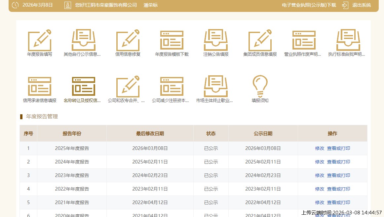Select the 注销公告填报 tray icon
384x217 pixels.
[216, 41]
